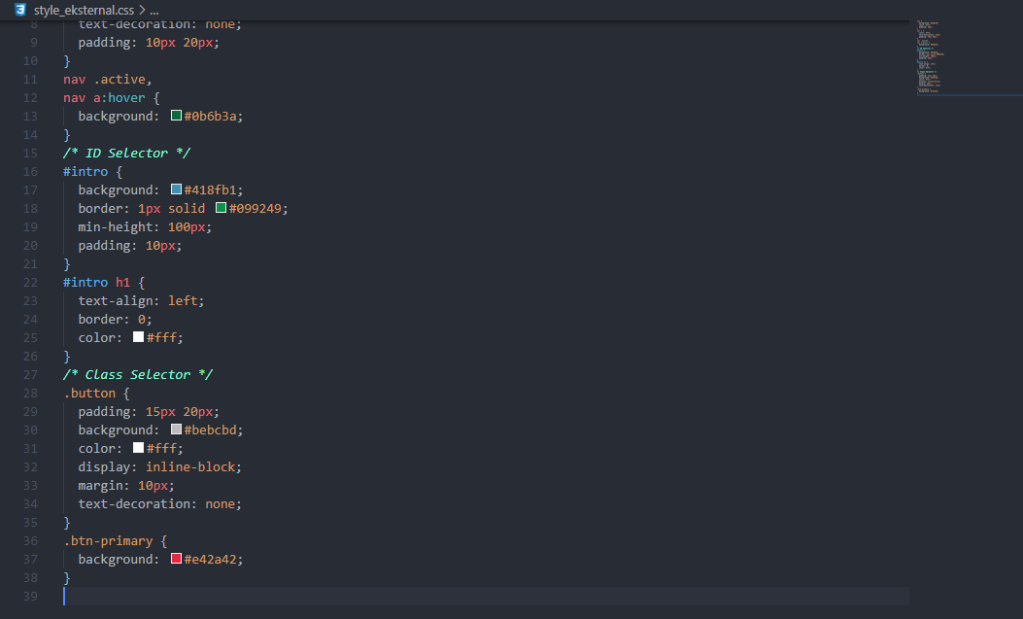Click the #418fb1 background color swatch
The width and height of the screenshot is (1023, 619).
177,189
